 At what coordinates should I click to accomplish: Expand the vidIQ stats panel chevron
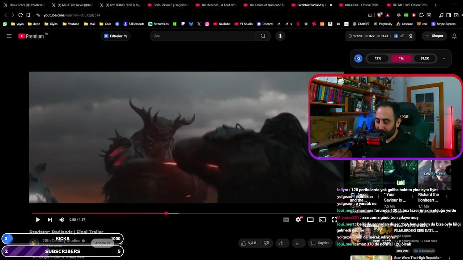(x=444, y=58)
